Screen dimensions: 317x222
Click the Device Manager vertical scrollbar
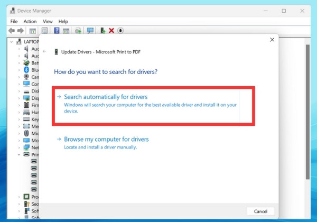307,112
